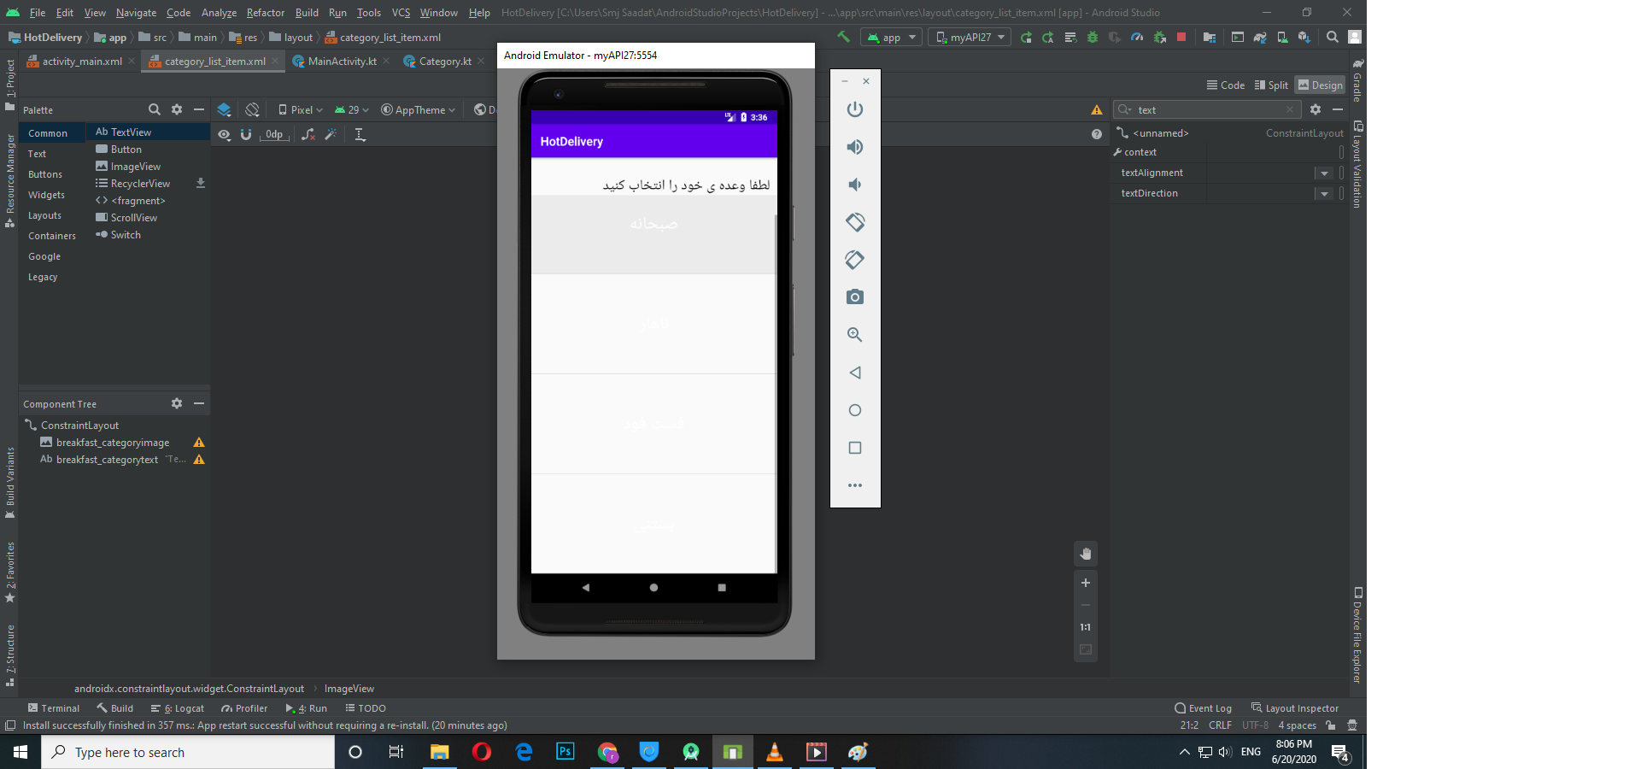The image size is (1635, 769).
Task: Open myAPI27 device selector dropdown
Action: pyautogui.click(x=970, y=38)
